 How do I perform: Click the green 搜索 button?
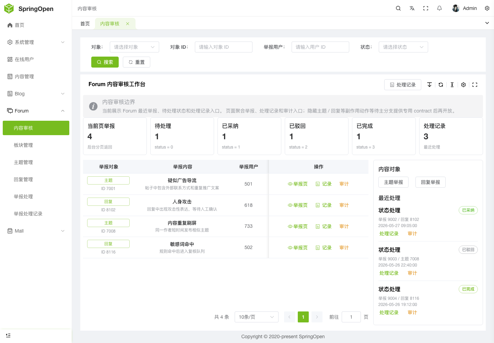pyautogui.click(x=105, y=62)
